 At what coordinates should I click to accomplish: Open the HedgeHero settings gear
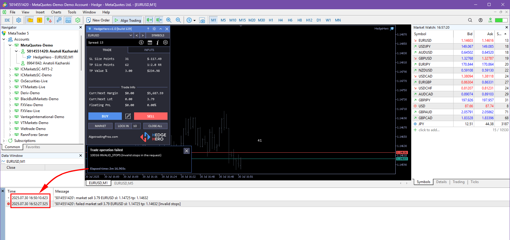pyautogui.click(x=165, y=42)
